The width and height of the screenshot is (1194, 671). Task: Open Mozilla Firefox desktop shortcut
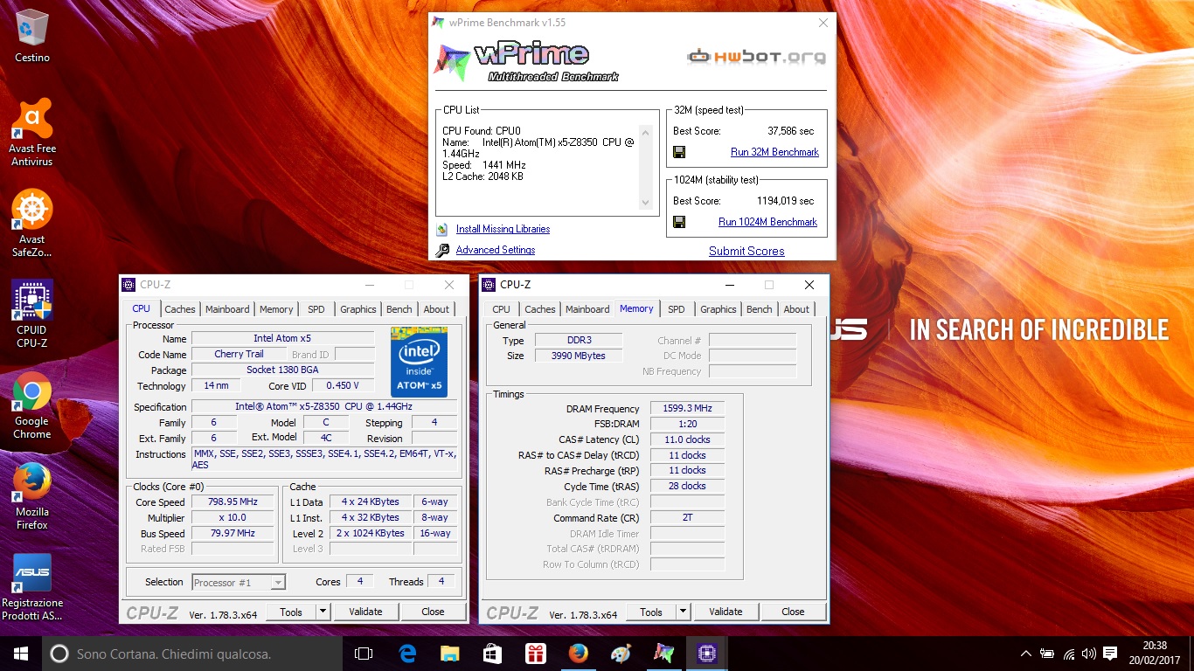pos(32,496)
